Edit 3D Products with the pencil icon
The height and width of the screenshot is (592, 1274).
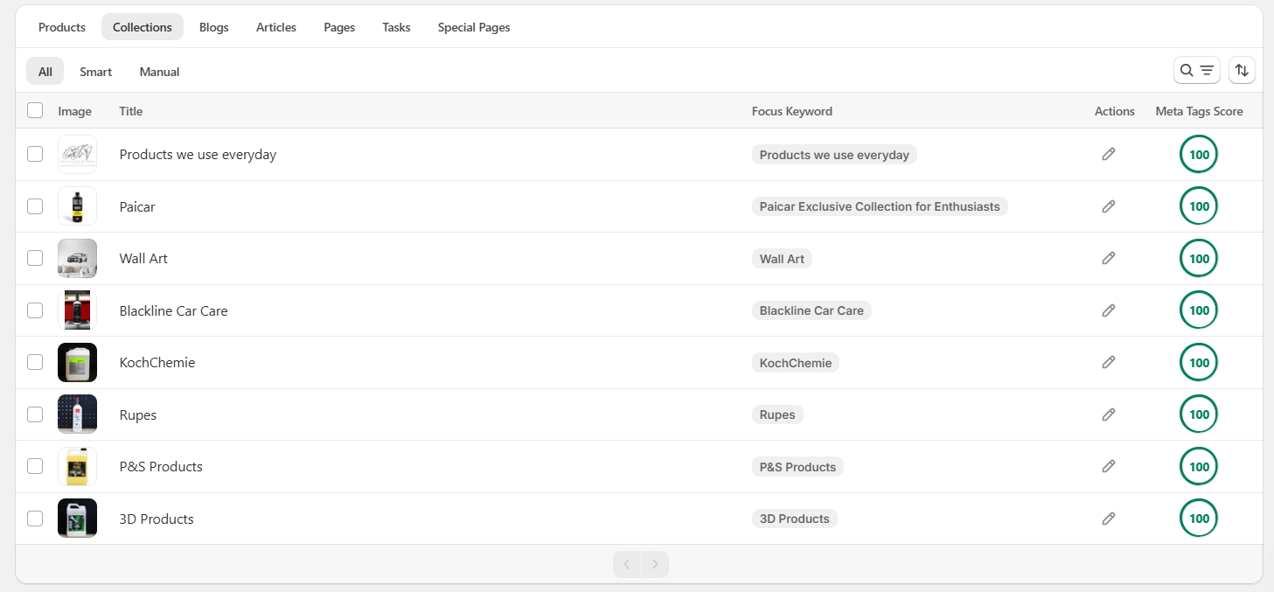(x=1109, y=519)
